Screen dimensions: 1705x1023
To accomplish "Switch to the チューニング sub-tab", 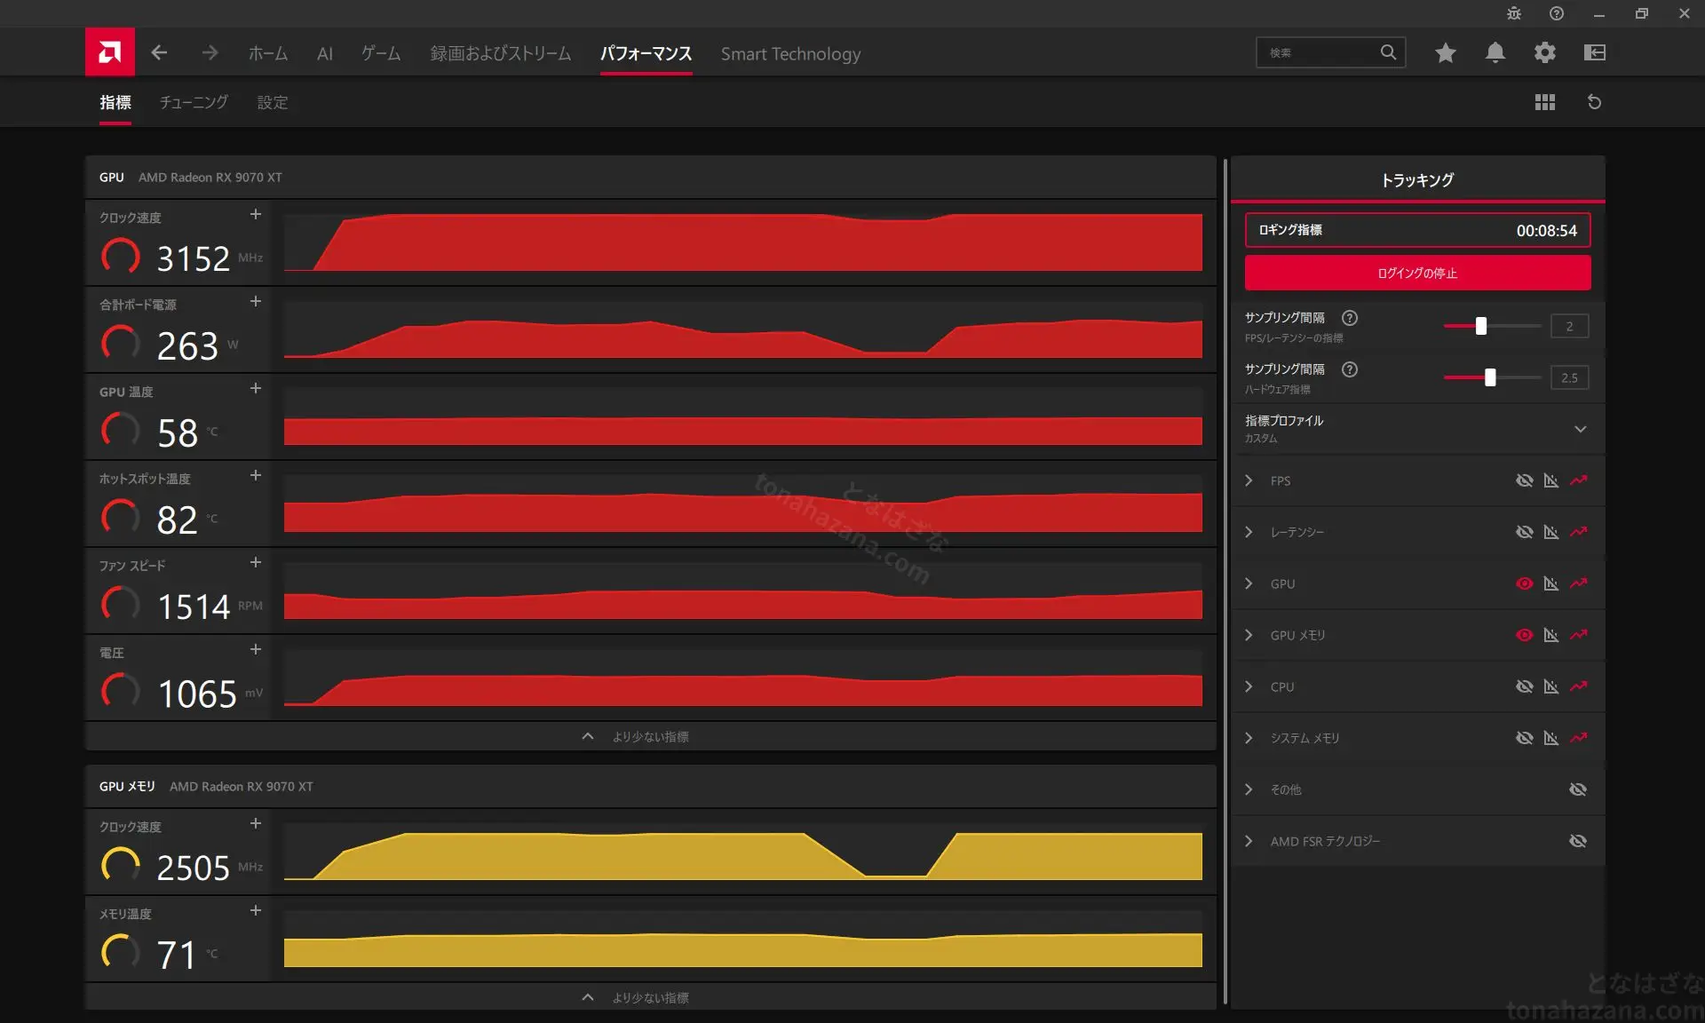I will coord(194,102).
